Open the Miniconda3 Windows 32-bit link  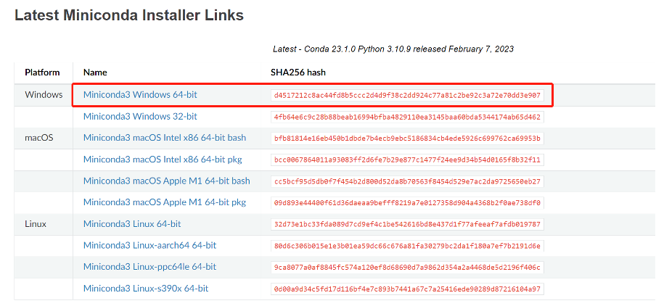[140, 117]
